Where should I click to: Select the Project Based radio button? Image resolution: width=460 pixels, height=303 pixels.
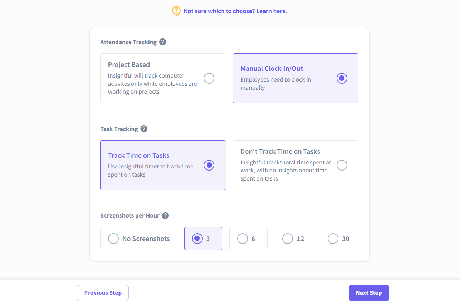(x=209, y=78)
